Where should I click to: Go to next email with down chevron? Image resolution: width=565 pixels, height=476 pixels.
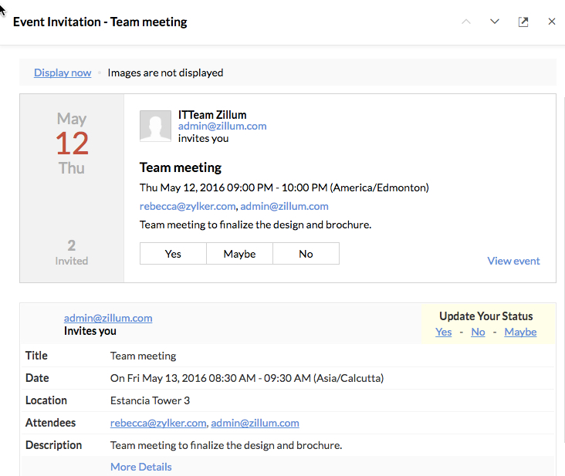coord(495,22)
